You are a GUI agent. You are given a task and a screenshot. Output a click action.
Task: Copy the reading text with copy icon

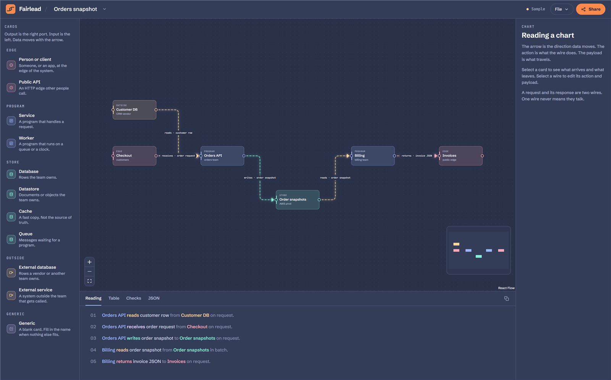(x=506, y=299)
